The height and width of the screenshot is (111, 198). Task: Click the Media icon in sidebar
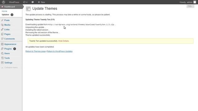(2, 25)
